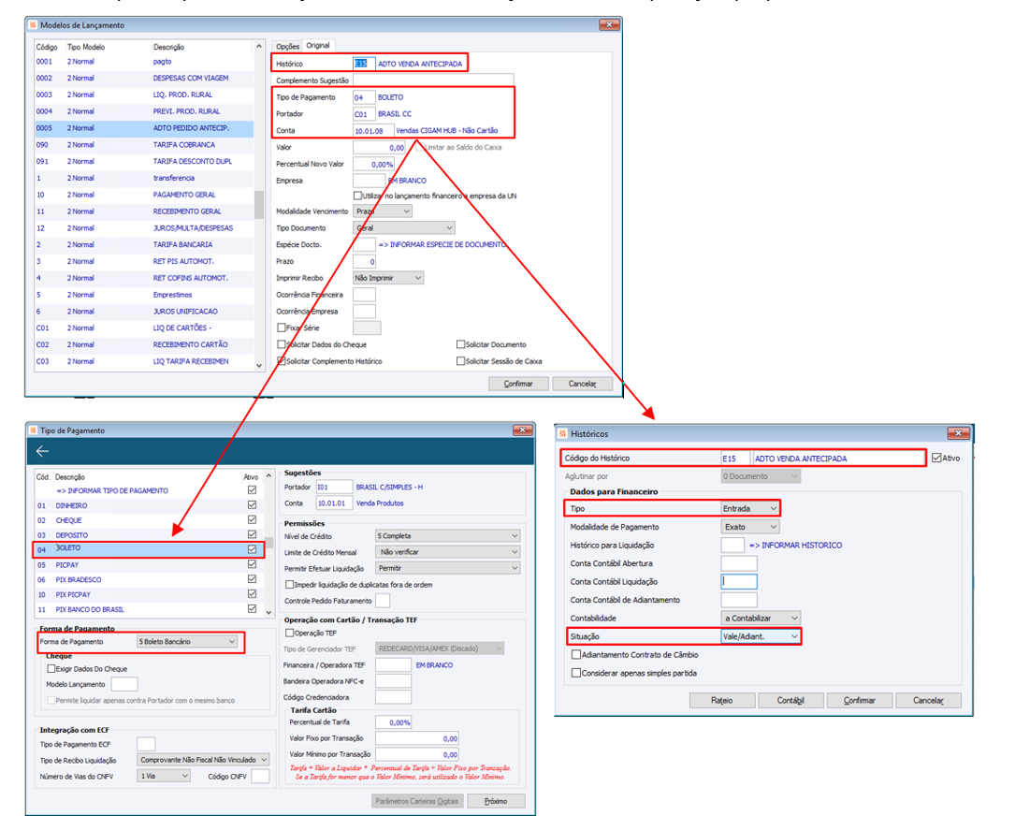Open Nível de Crédito dropdown
Image resolution: width=1015 pixels, height=816 pixels.
[x=448, y=535]
